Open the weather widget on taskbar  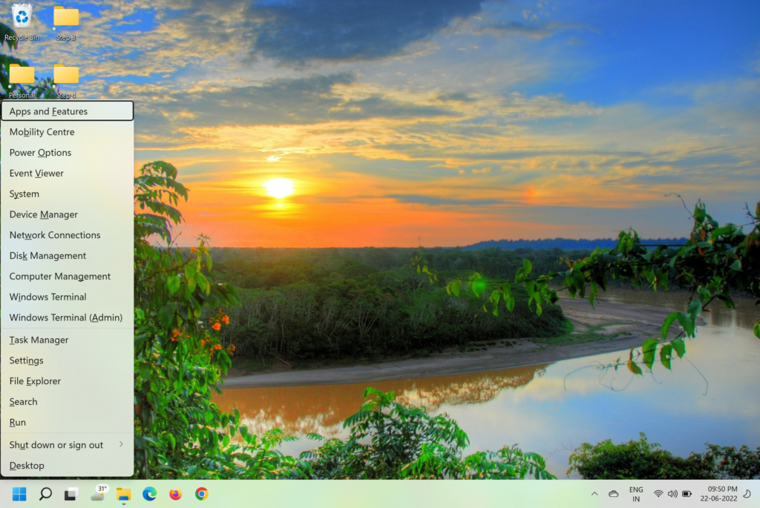[98, 493]
